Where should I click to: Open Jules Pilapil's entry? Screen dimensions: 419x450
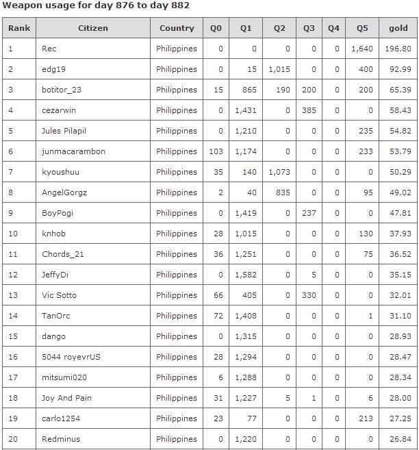64,131
